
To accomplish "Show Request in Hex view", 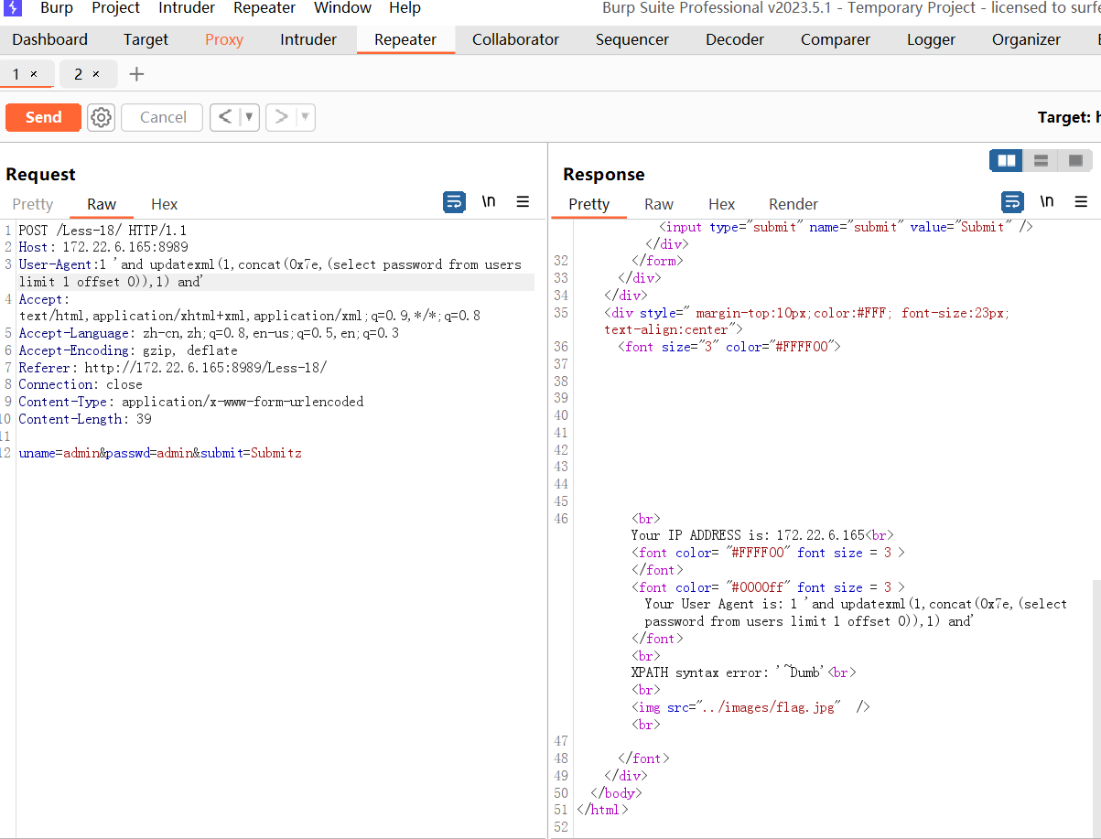I will [x=165, y=204].
